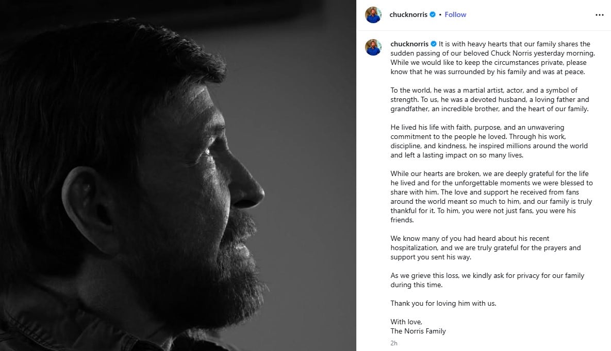Viewport: 611px width, 351px height.
Task: Click the small avatar beside the caption
Action: click(x=373, y=47)
